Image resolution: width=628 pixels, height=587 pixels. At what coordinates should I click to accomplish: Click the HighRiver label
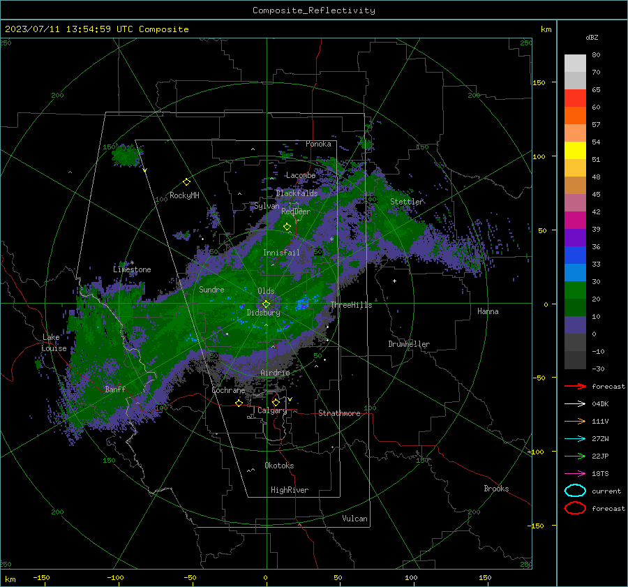click(290, 490)
